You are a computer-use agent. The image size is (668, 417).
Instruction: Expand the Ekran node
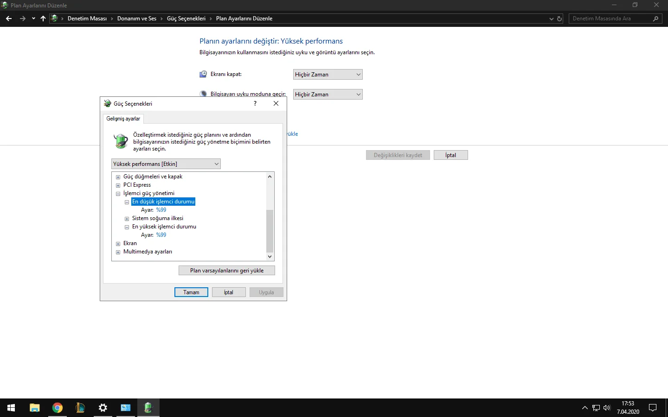[x=118, y=244]
